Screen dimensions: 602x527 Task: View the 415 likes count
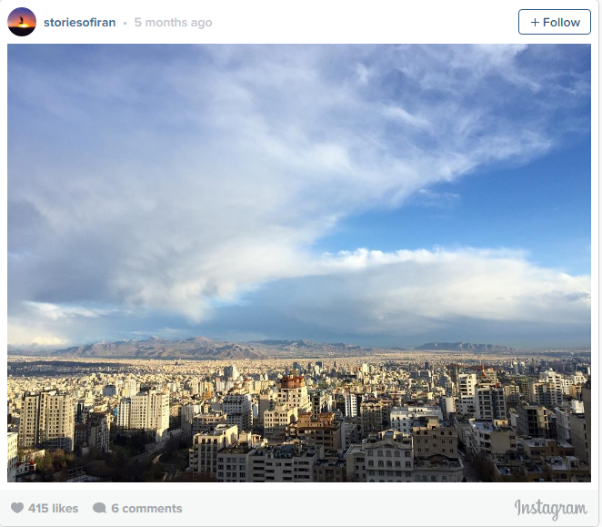53,508
